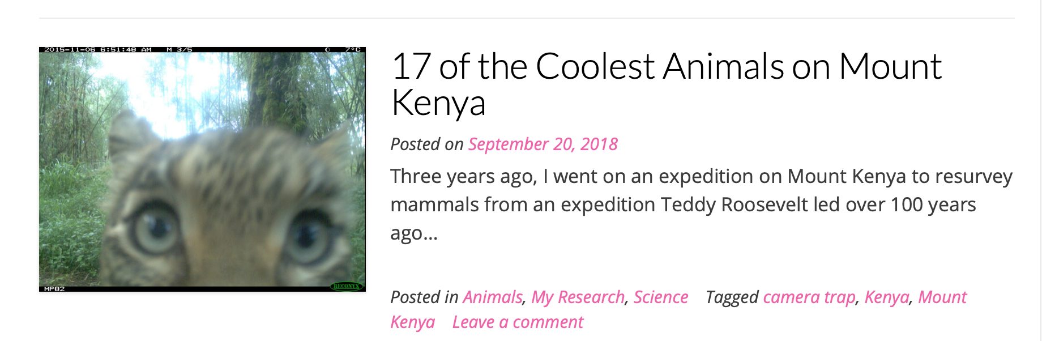
Task: Go to the Science category
Action: point(660,297)
